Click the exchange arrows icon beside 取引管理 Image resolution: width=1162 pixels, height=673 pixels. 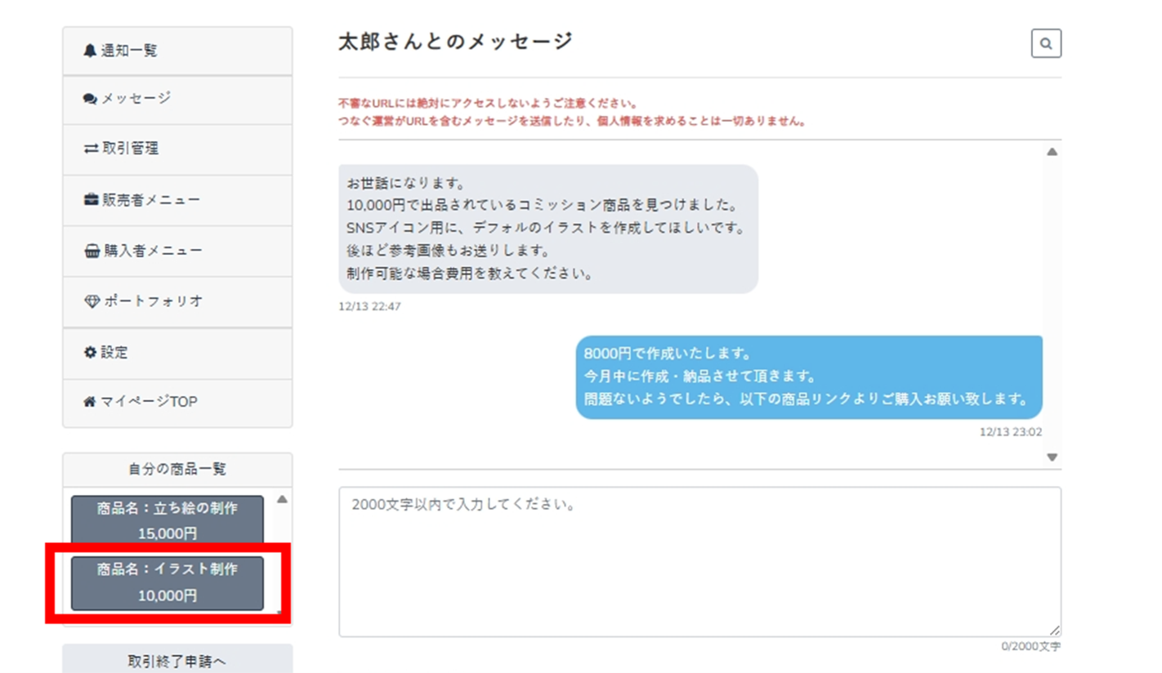pos(90,149)
